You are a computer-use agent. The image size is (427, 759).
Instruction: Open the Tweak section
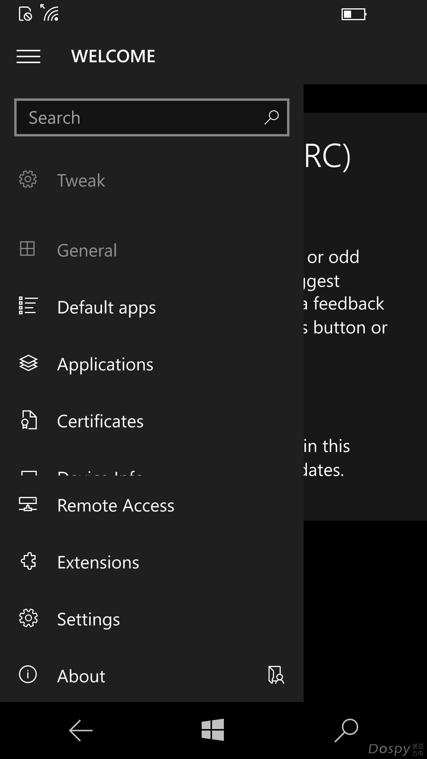[81, 180]
